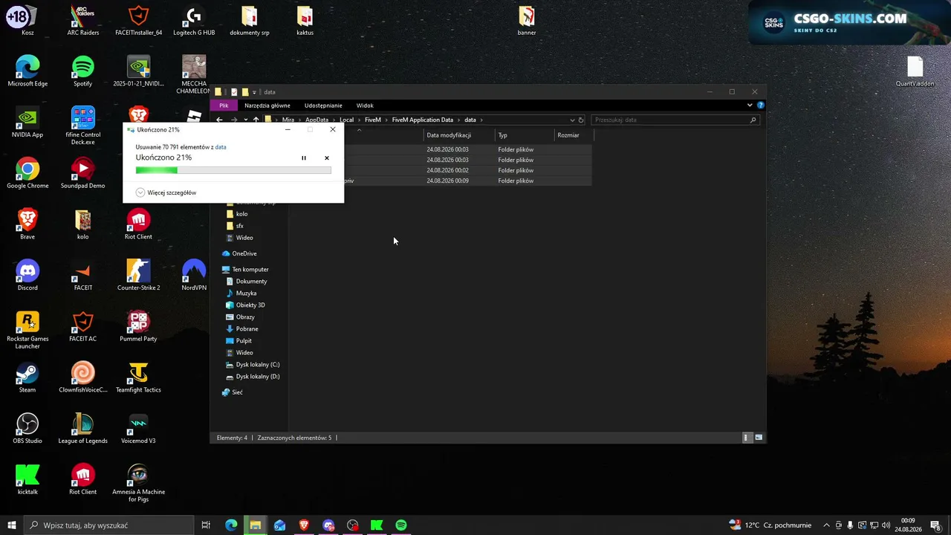Image resolution: width=951 pixels, height=535 pixels.
Task: Open the kicktalk desktop shortcut
Action: [x=27, y=479]
